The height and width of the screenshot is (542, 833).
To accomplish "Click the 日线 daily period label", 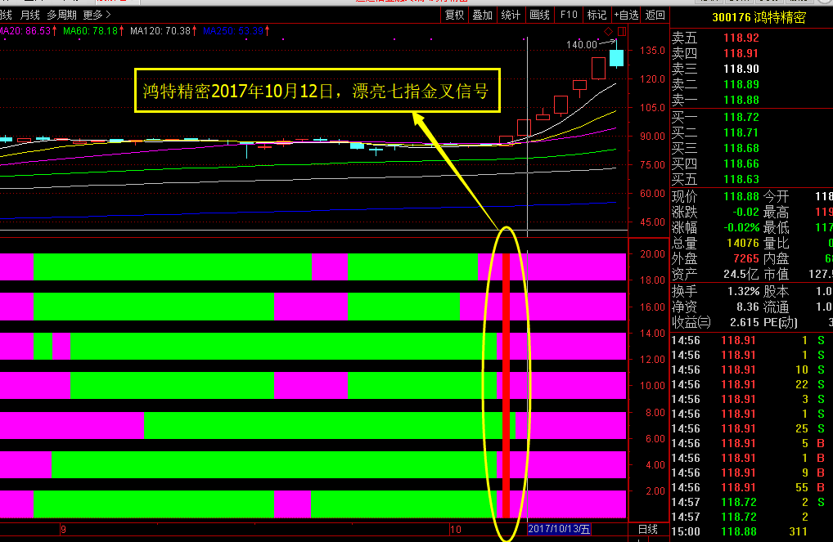I will pyautogui.click(x=647, y=529).
